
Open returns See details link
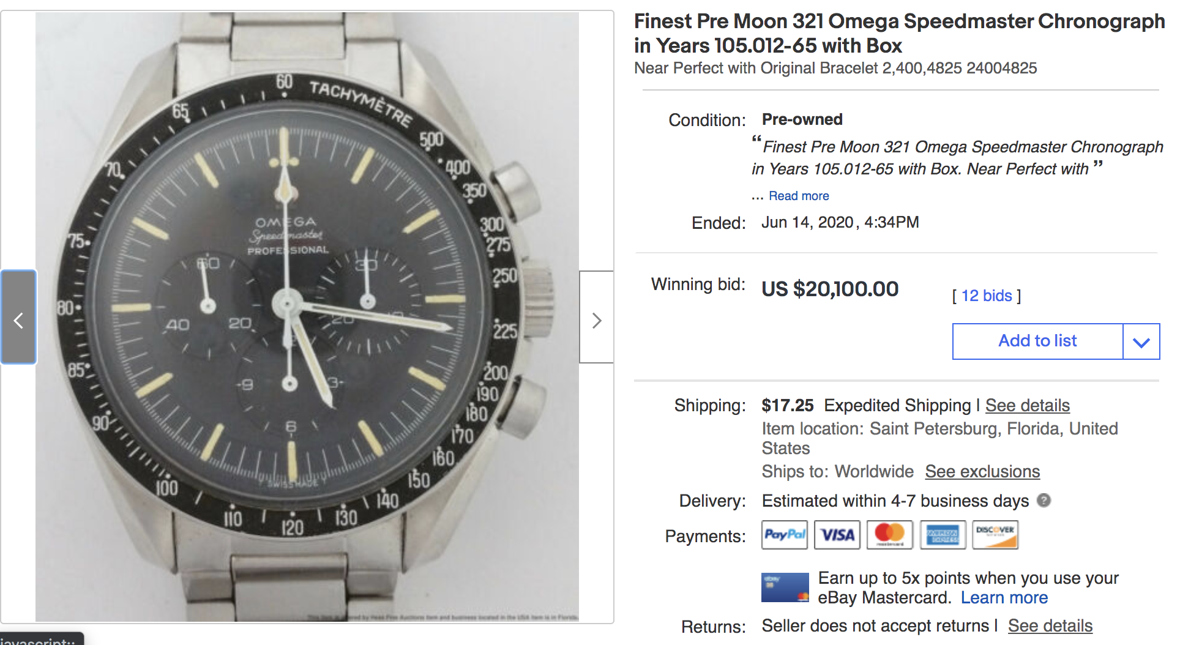[x=1050, y=625]
